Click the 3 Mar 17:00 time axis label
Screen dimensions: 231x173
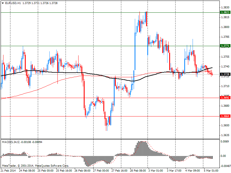click(x=174, y=170)
